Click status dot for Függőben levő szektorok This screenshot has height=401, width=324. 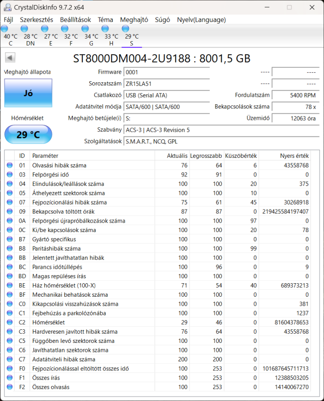pos(10,341)
